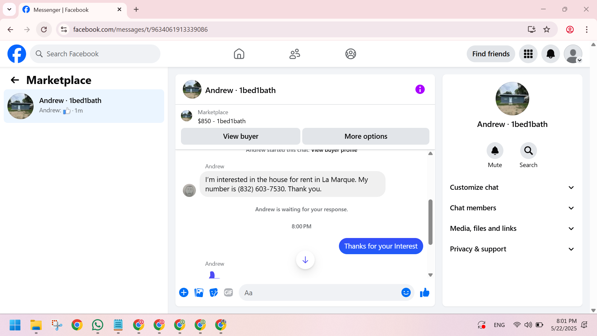Open the volume control in system tray
The width and height of the screenshot is (597, 336).
[528, 325]
